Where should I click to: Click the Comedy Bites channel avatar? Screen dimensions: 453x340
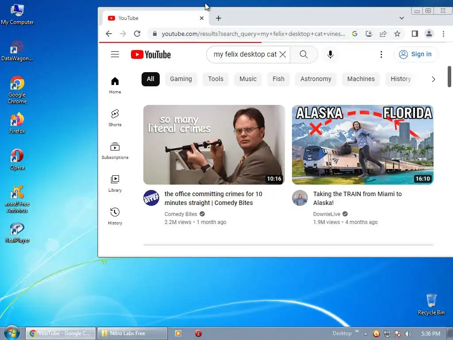pyautogui.click(x=151, y=198)
